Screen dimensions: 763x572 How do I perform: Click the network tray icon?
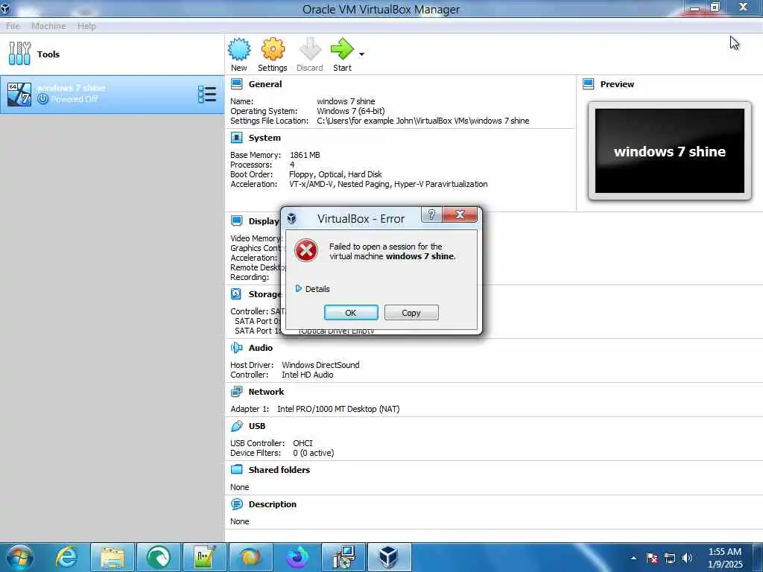click(x=670, y=558)
